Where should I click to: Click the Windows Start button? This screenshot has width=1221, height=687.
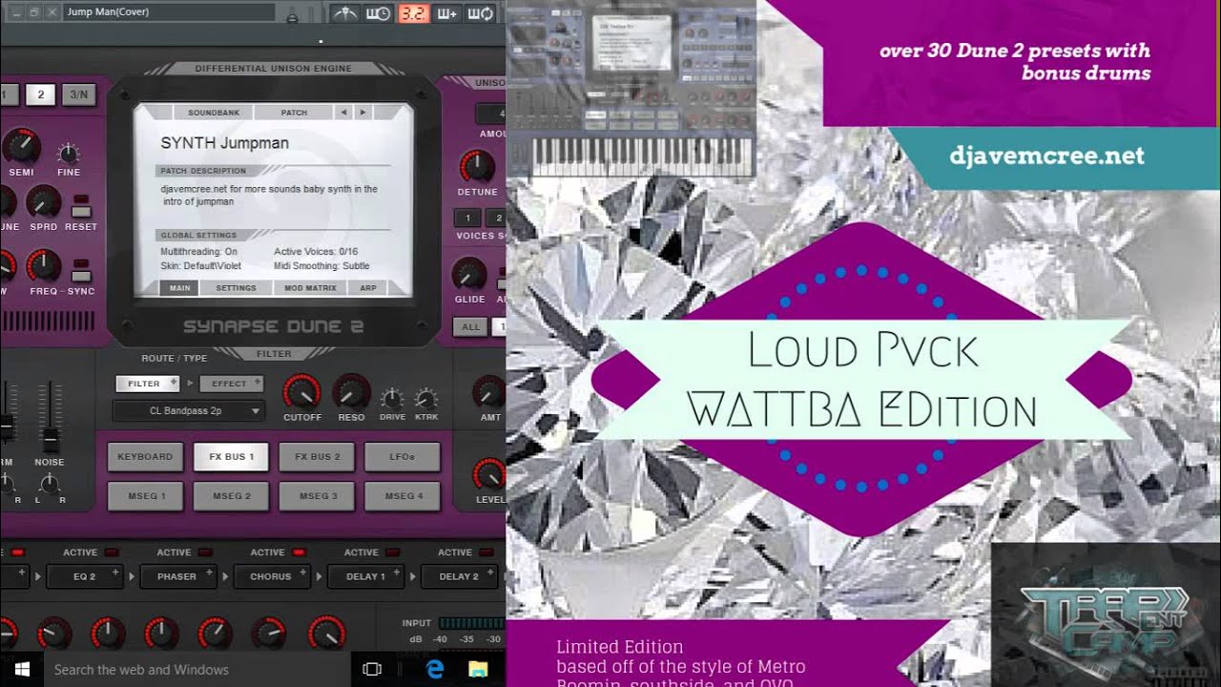click(x=21, y=669)
